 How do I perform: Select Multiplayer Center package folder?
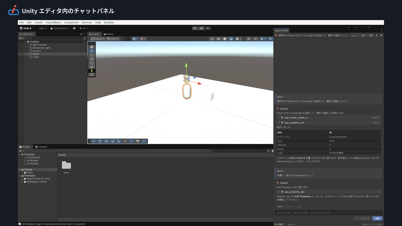(37, 182)
